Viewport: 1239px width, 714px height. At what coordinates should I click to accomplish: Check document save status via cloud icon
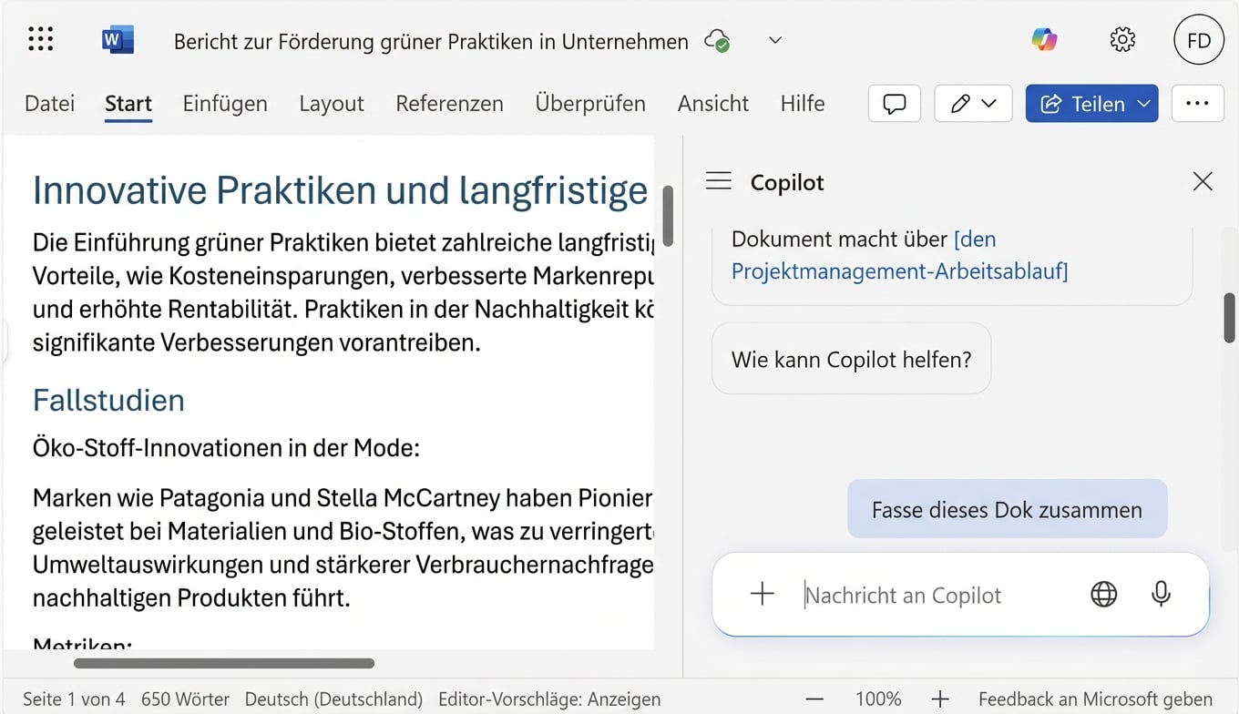(717, 40)
